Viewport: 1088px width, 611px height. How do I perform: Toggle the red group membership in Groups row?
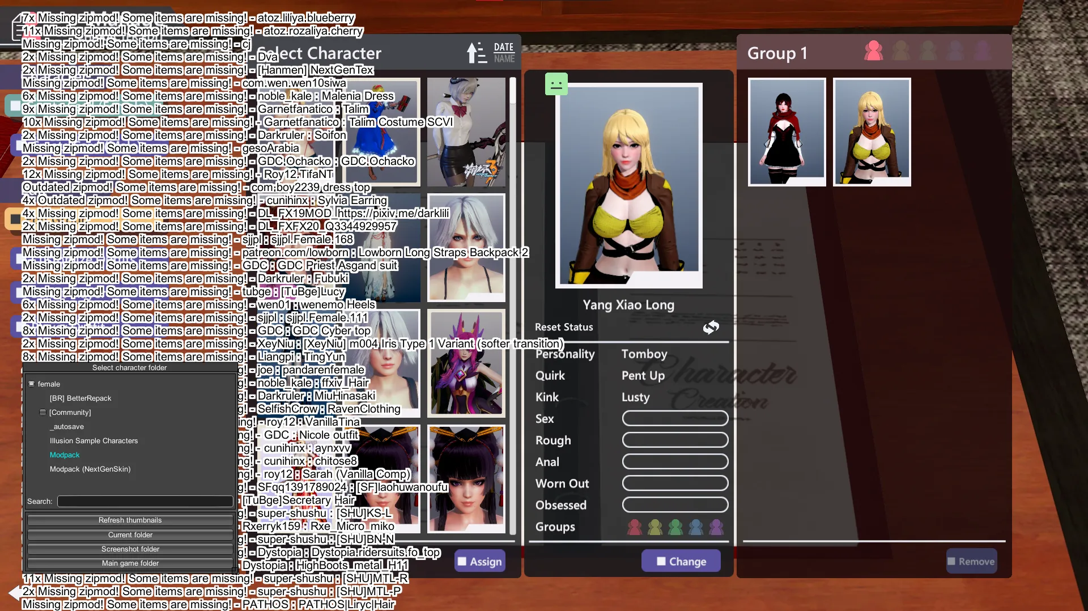[x=635, y=527]
